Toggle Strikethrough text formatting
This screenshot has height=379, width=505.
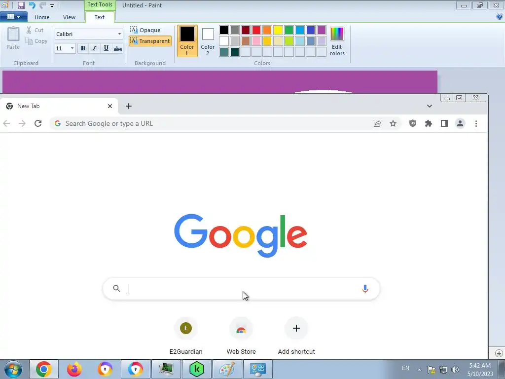point(117,48)
